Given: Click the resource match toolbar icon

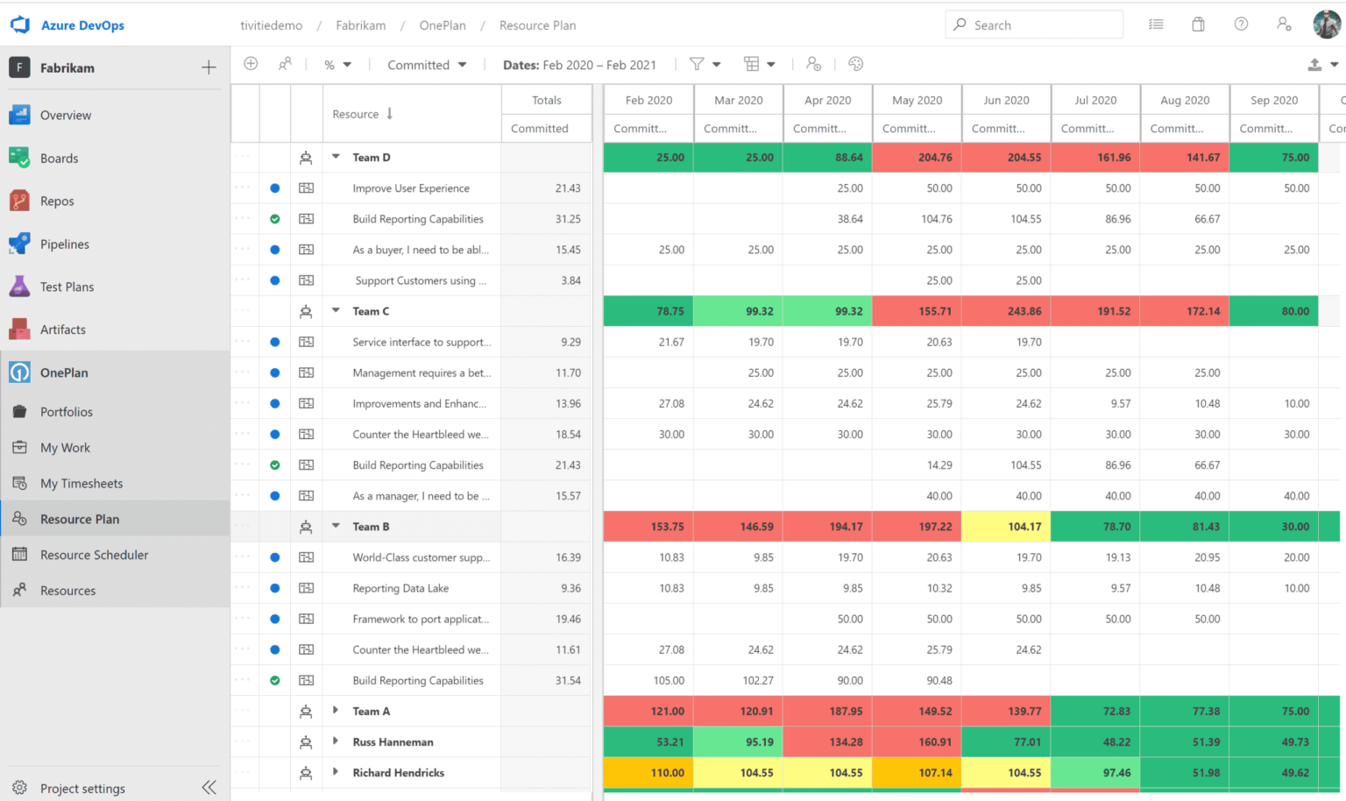Looking at the screenshot, I should coord(814,64).
